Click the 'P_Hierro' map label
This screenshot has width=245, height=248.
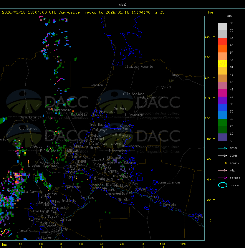[93, 148]
